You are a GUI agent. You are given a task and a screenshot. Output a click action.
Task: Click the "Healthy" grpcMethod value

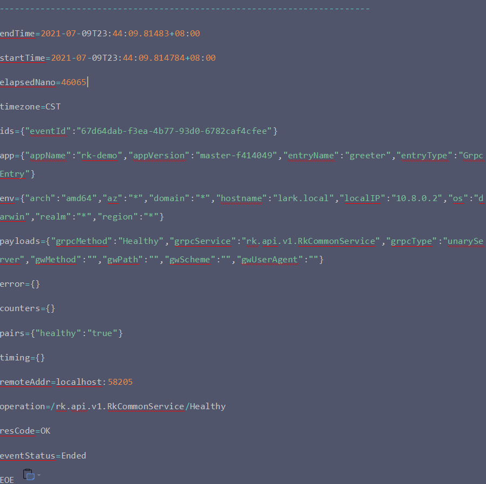[x=141, y=241]
